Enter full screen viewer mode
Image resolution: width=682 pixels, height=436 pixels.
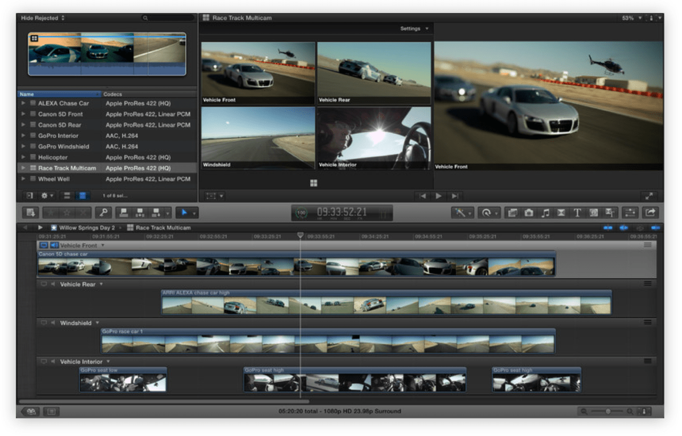[649, 196]
